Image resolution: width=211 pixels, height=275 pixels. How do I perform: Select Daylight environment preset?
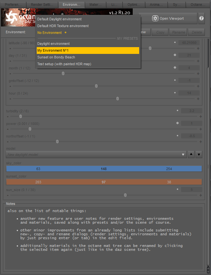[x=88, y=44]
